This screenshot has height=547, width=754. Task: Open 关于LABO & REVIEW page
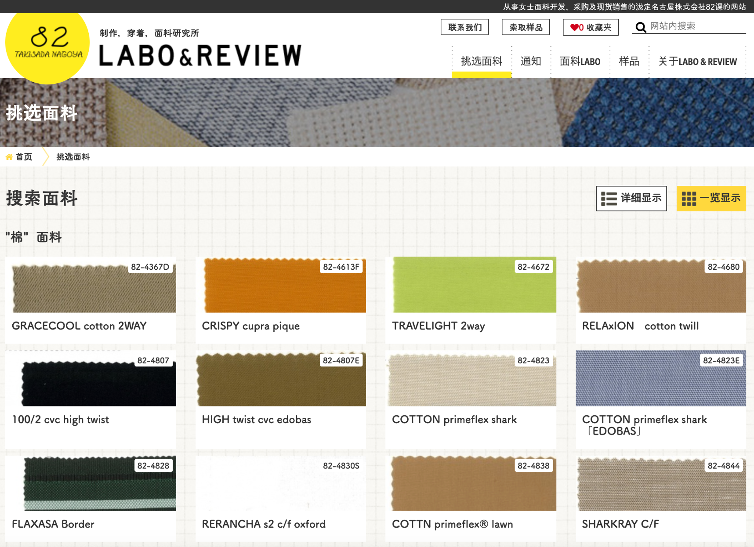(697, 62)
